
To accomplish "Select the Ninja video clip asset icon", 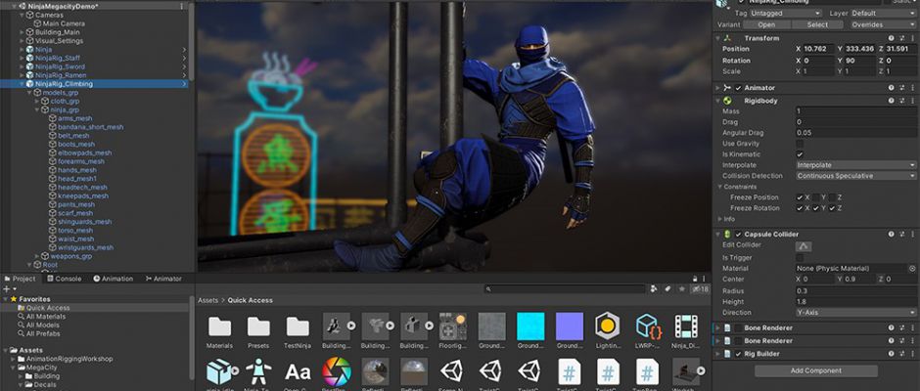I will pos(685,326).
